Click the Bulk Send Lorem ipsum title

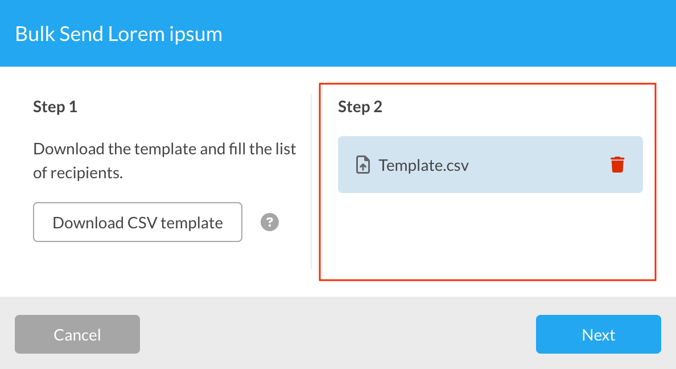pyautogui.click(x=118, y=34)
